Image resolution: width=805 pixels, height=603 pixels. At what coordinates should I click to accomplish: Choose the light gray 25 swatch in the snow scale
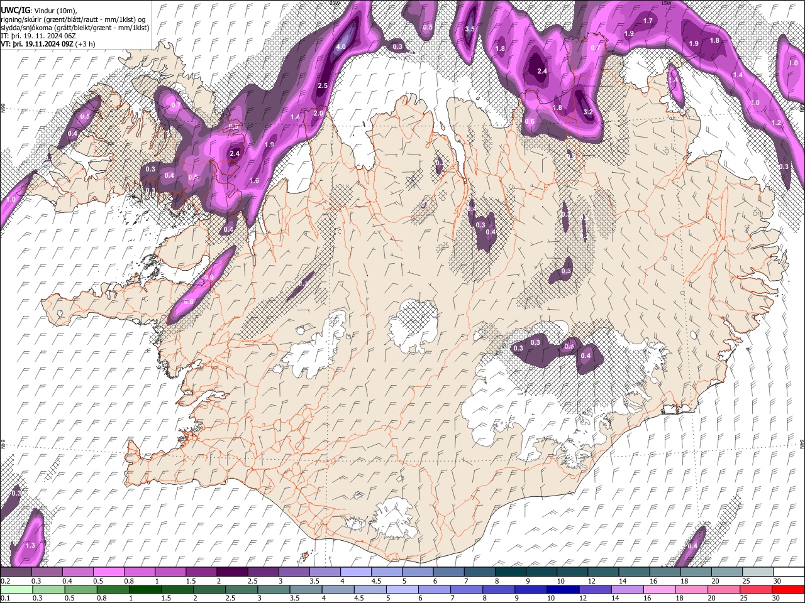(x=758, y=572)
